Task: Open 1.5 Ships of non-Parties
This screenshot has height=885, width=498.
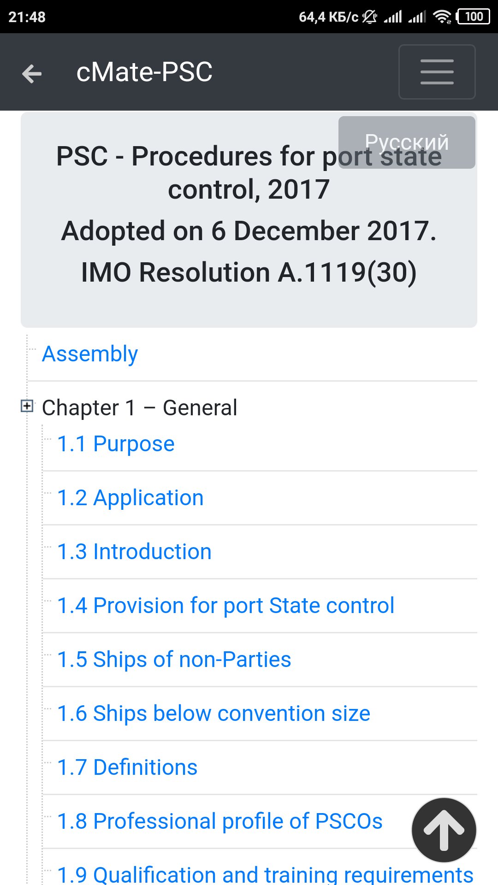Action: point(174,660)
